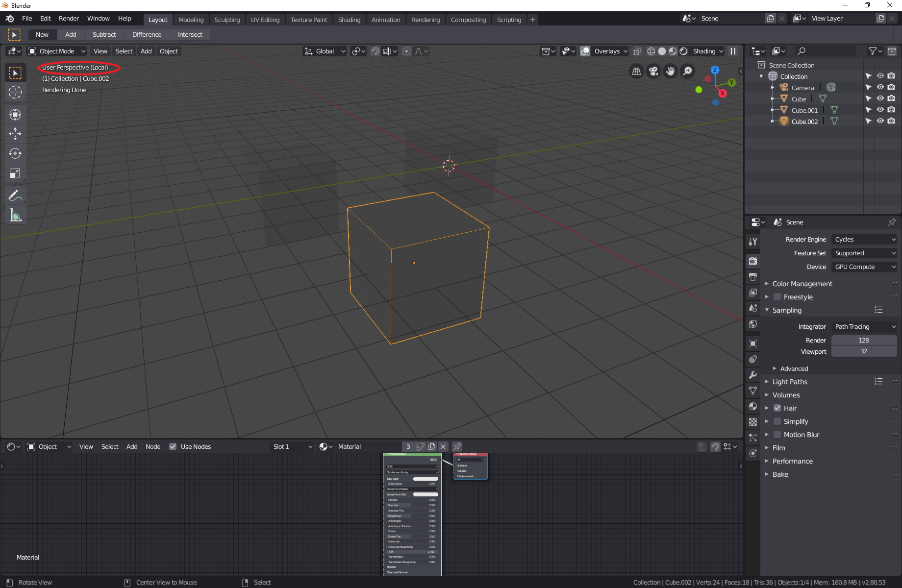This screenshot has height=588, width=902.
Task: Enable the Motion Blur checkbox
Action: pos(777,435)
